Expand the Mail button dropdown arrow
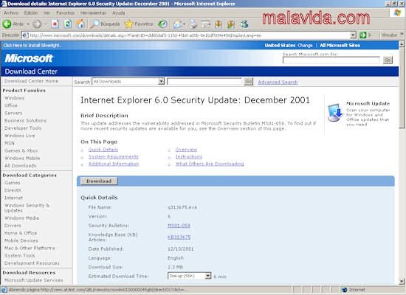The image size is (406, 295). point(184,24)
